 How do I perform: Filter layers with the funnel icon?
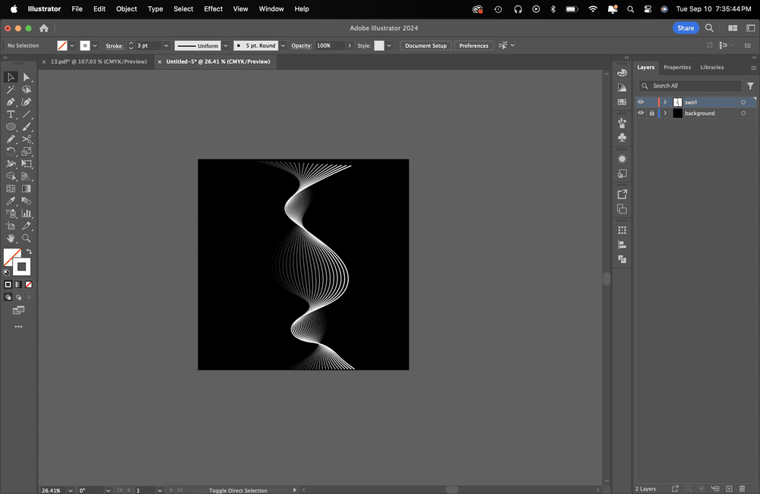tap(750, 86)
